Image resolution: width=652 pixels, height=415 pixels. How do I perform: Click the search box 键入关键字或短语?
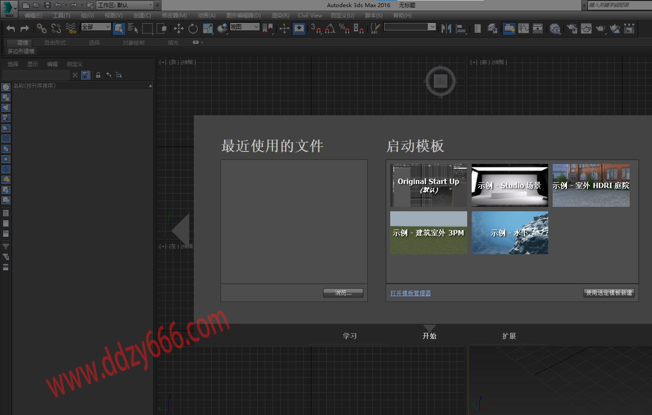619,5
